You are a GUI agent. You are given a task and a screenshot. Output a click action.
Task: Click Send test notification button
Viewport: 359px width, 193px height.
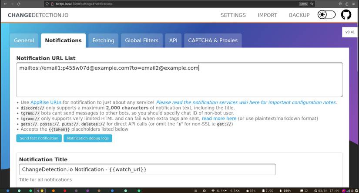pyautogui.click(x=39, y=138)
